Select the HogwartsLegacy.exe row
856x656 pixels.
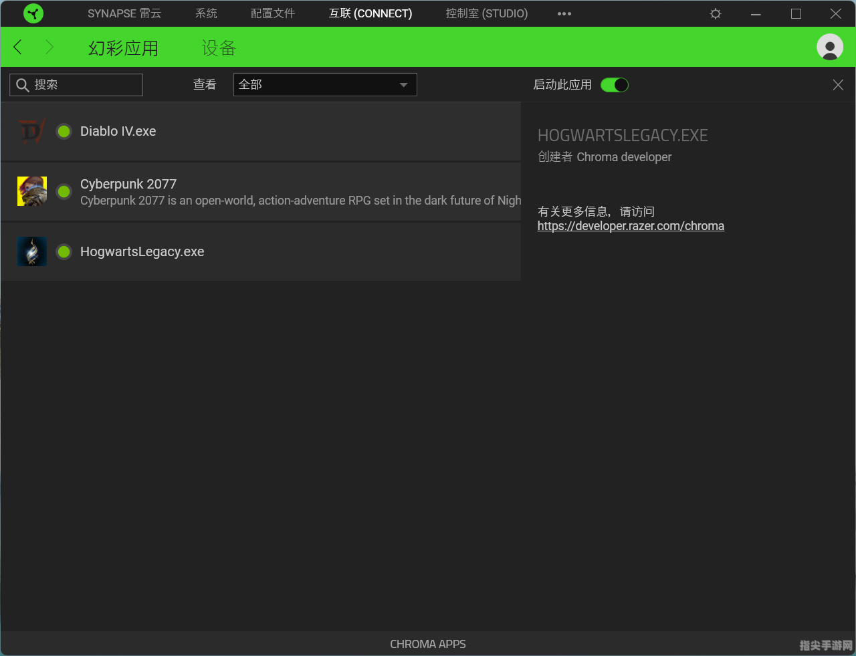point(261,251)
